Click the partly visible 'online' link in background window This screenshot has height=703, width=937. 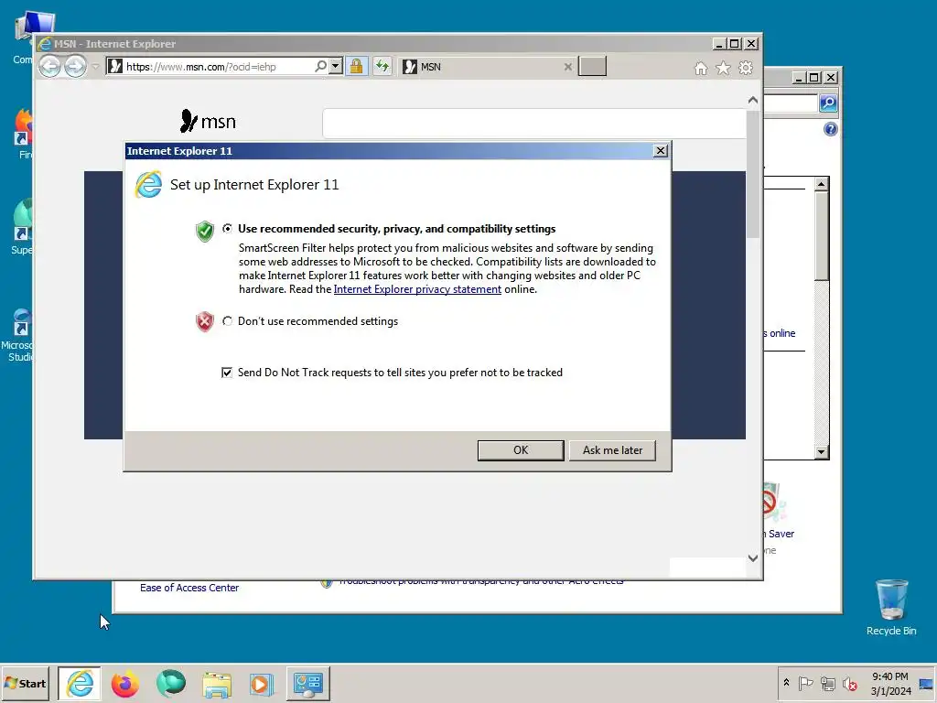coord(780,333)
